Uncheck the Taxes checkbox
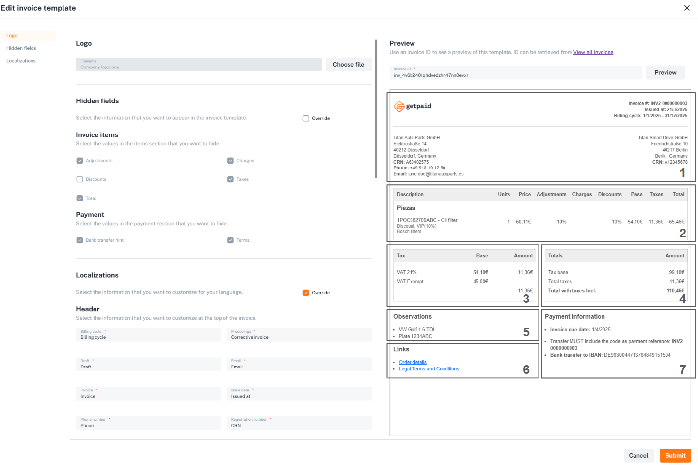 [230, 179]
